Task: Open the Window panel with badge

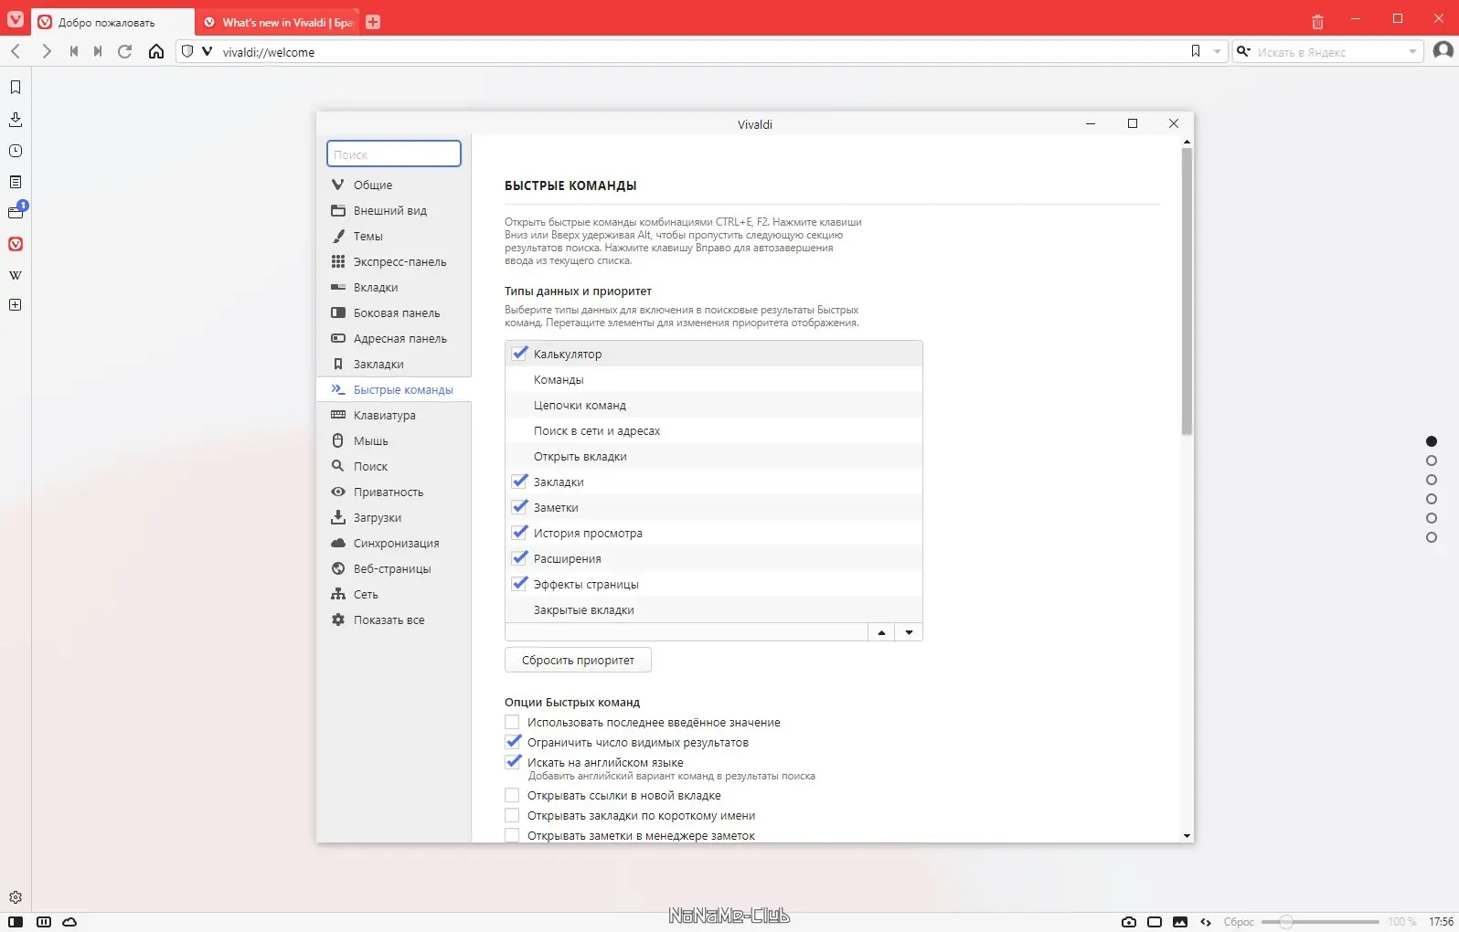Action: click(16, 212)
